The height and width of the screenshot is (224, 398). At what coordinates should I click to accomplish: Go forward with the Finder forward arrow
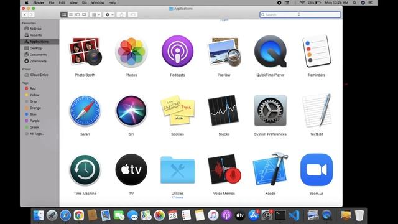click(31, 15)
